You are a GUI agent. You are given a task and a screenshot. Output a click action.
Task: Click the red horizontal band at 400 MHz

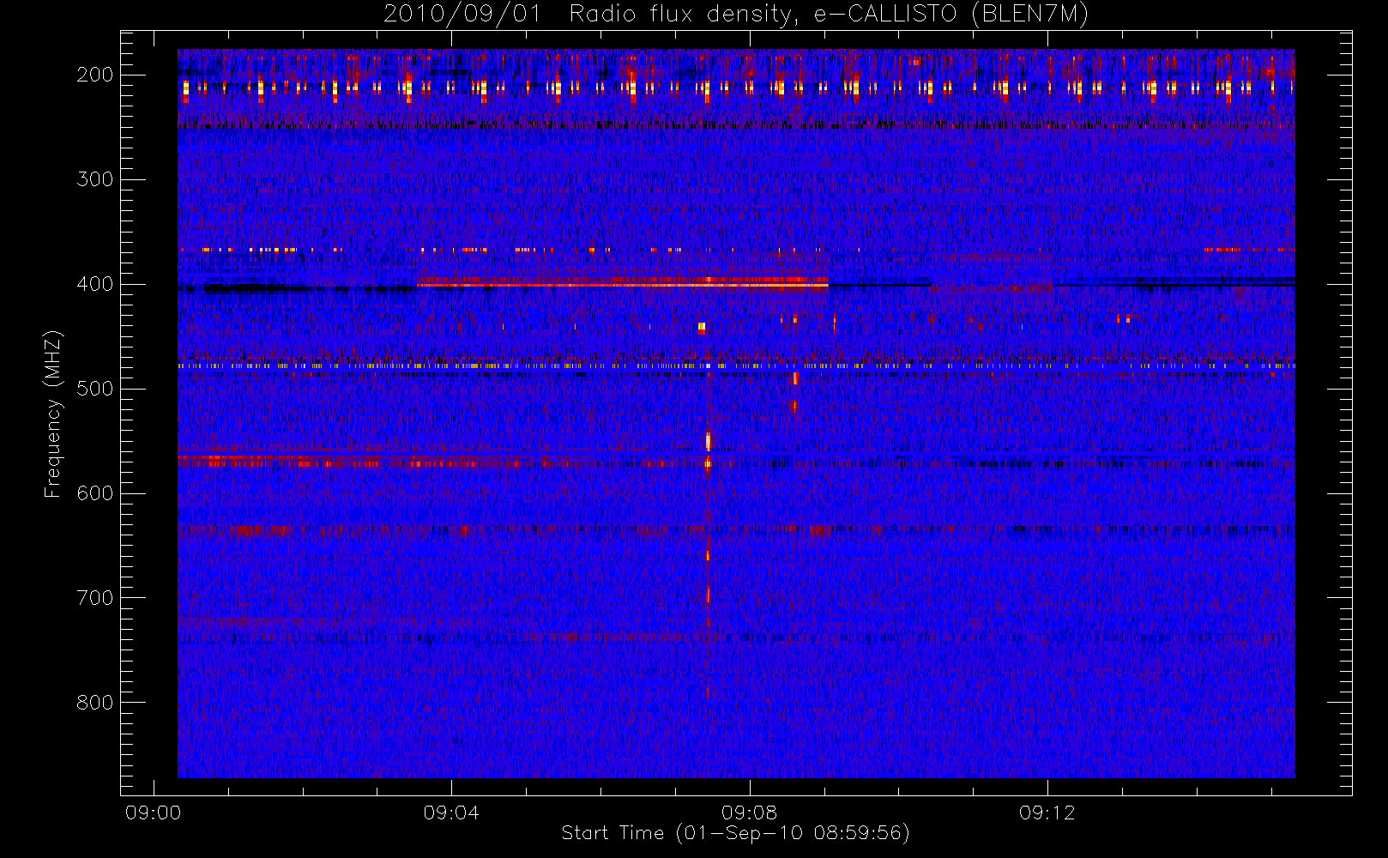(623, 281)
